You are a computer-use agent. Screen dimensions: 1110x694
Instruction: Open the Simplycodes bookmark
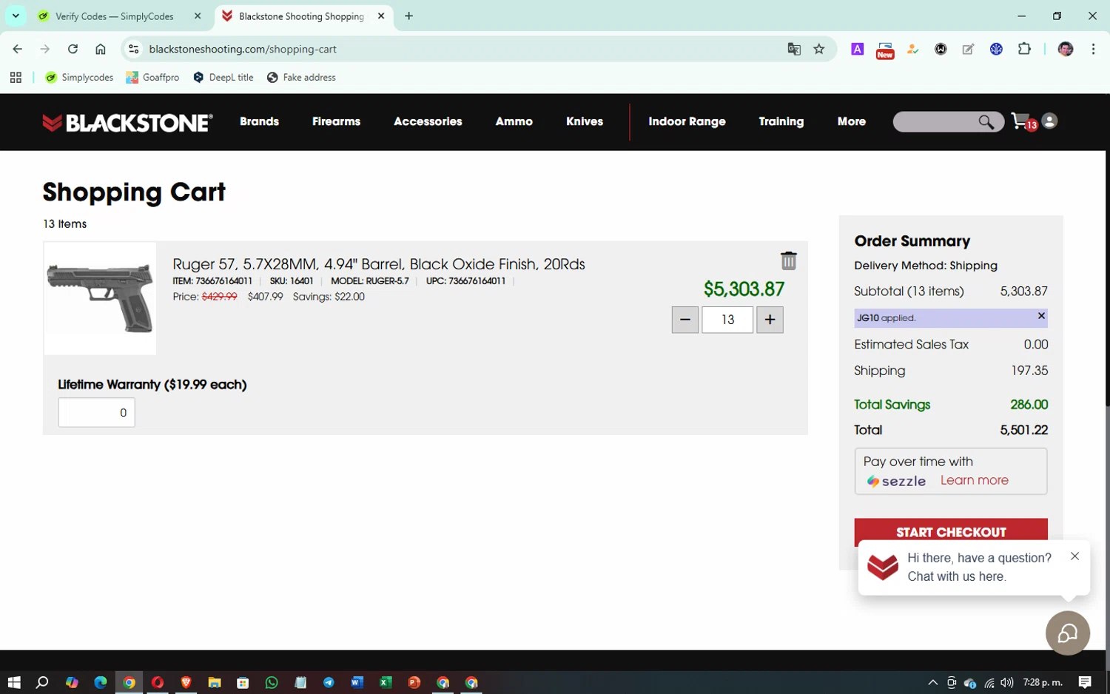pos(79,77)
